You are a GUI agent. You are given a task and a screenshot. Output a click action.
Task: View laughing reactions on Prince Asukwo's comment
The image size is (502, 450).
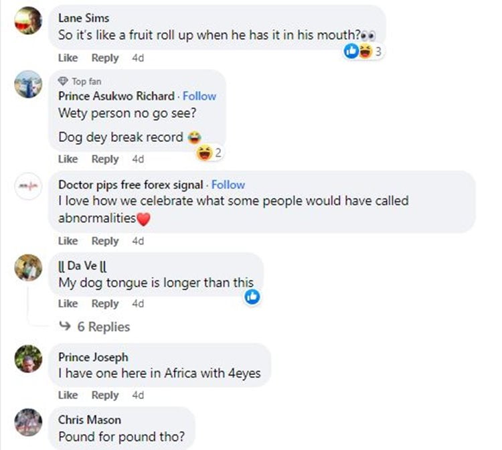pyautogui.click(x=209, y=153)
